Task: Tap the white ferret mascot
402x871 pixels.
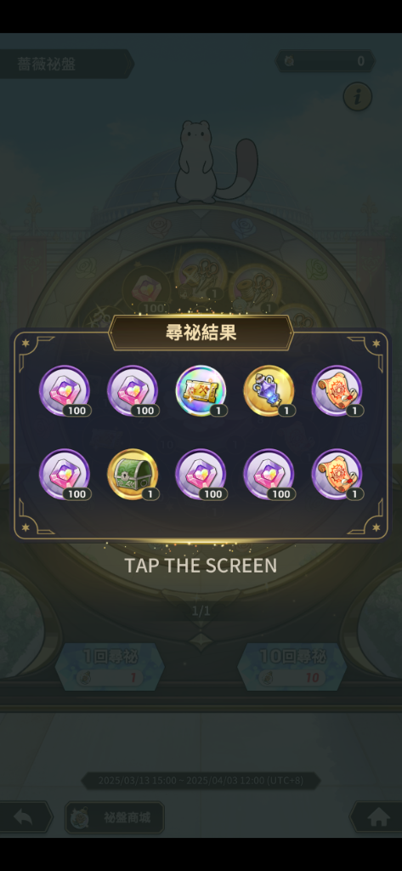Action: 215,162
